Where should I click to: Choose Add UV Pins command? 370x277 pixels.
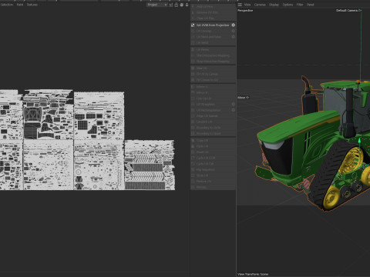(213, 7)
